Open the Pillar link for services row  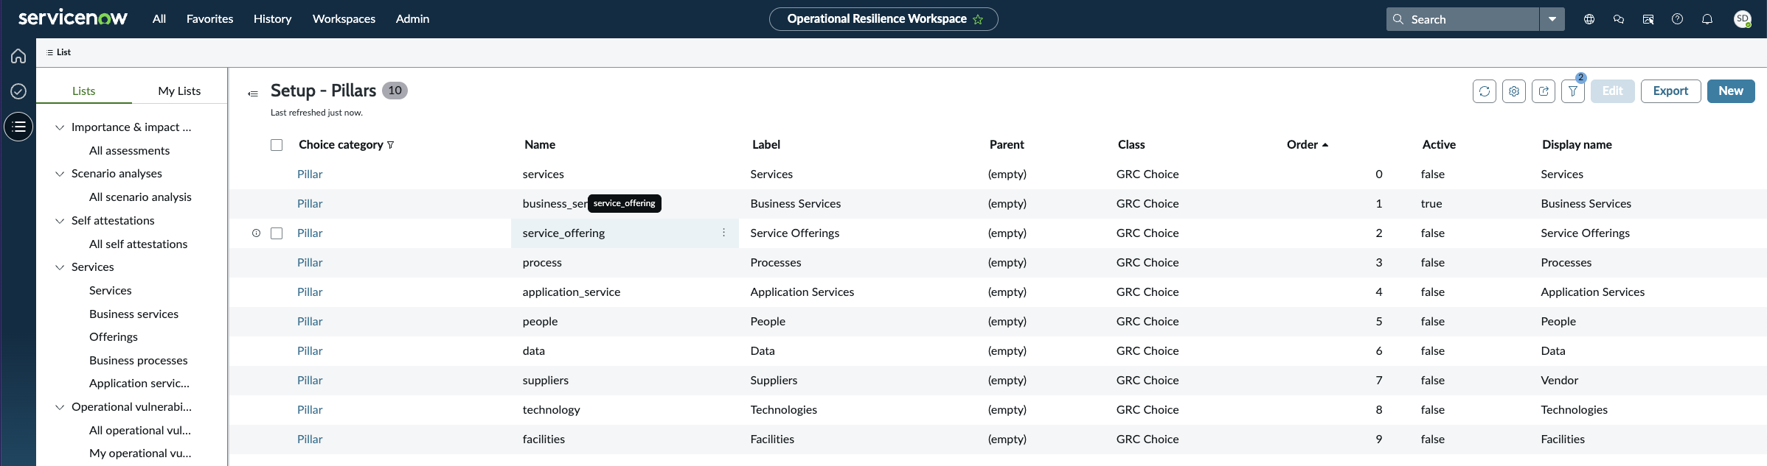click(x=310, y=174)
